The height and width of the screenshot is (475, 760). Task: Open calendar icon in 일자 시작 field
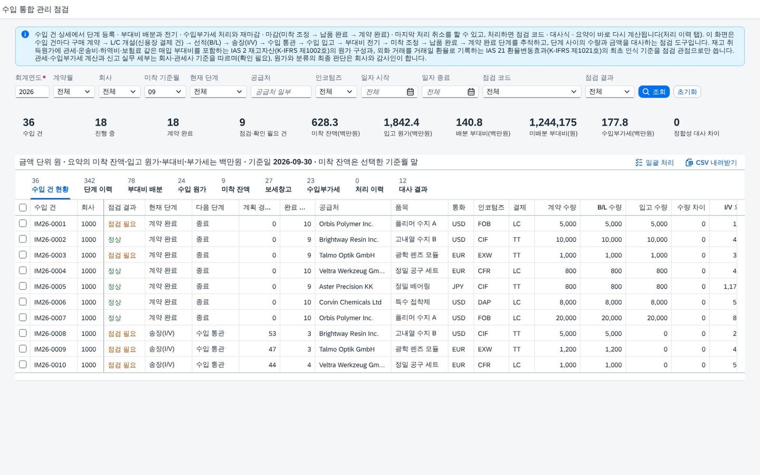coord(410,92)
